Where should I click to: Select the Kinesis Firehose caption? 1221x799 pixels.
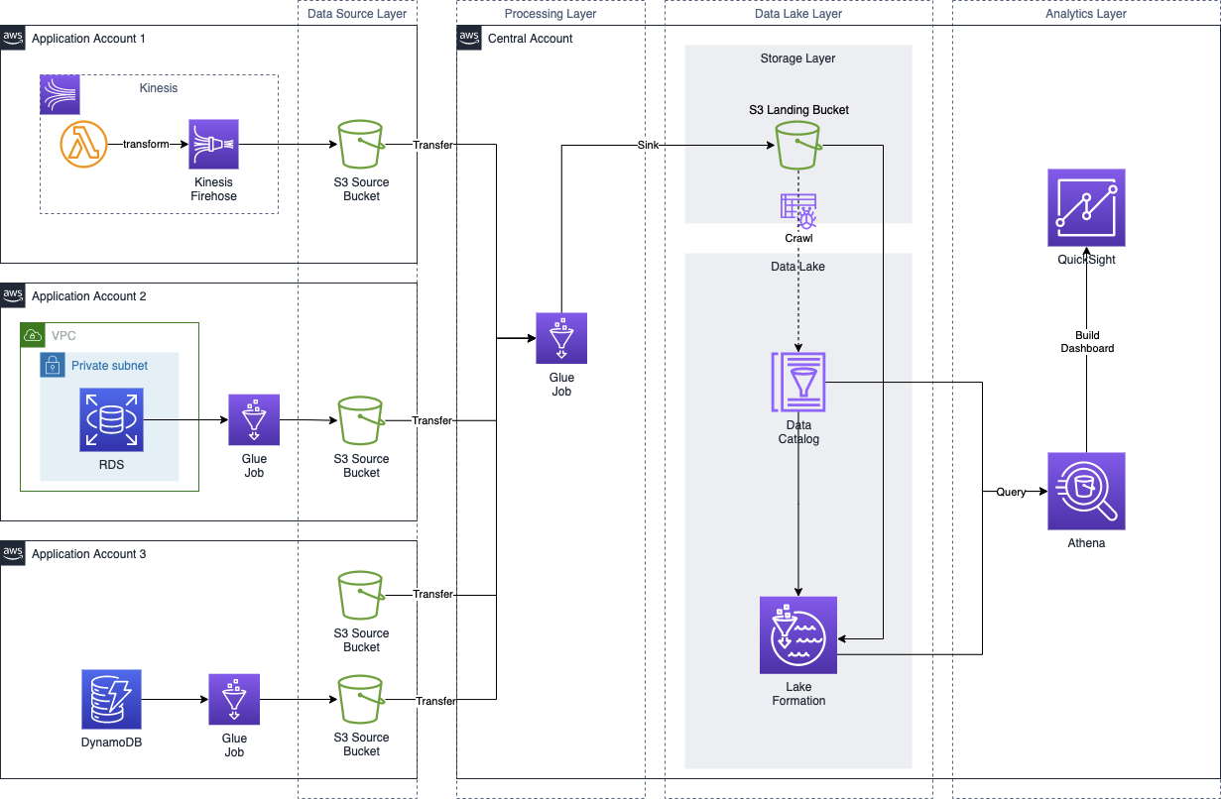[x=214, y=189]
